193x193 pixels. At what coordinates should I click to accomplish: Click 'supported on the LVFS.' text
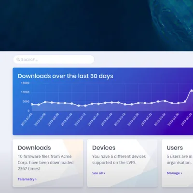(x=114, y=163)
